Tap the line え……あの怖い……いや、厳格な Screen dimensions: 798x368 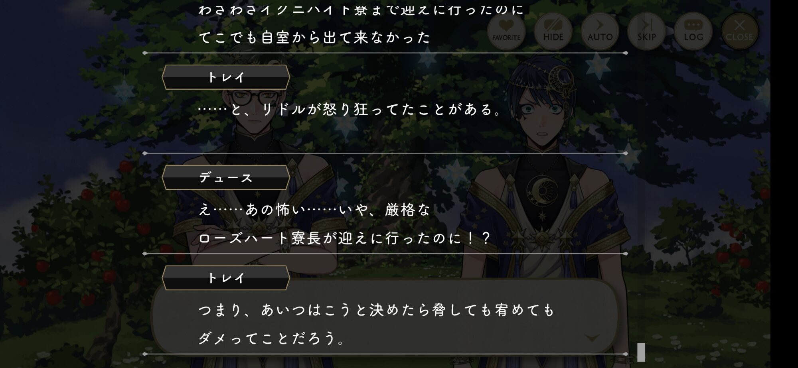tap(314, 210)
